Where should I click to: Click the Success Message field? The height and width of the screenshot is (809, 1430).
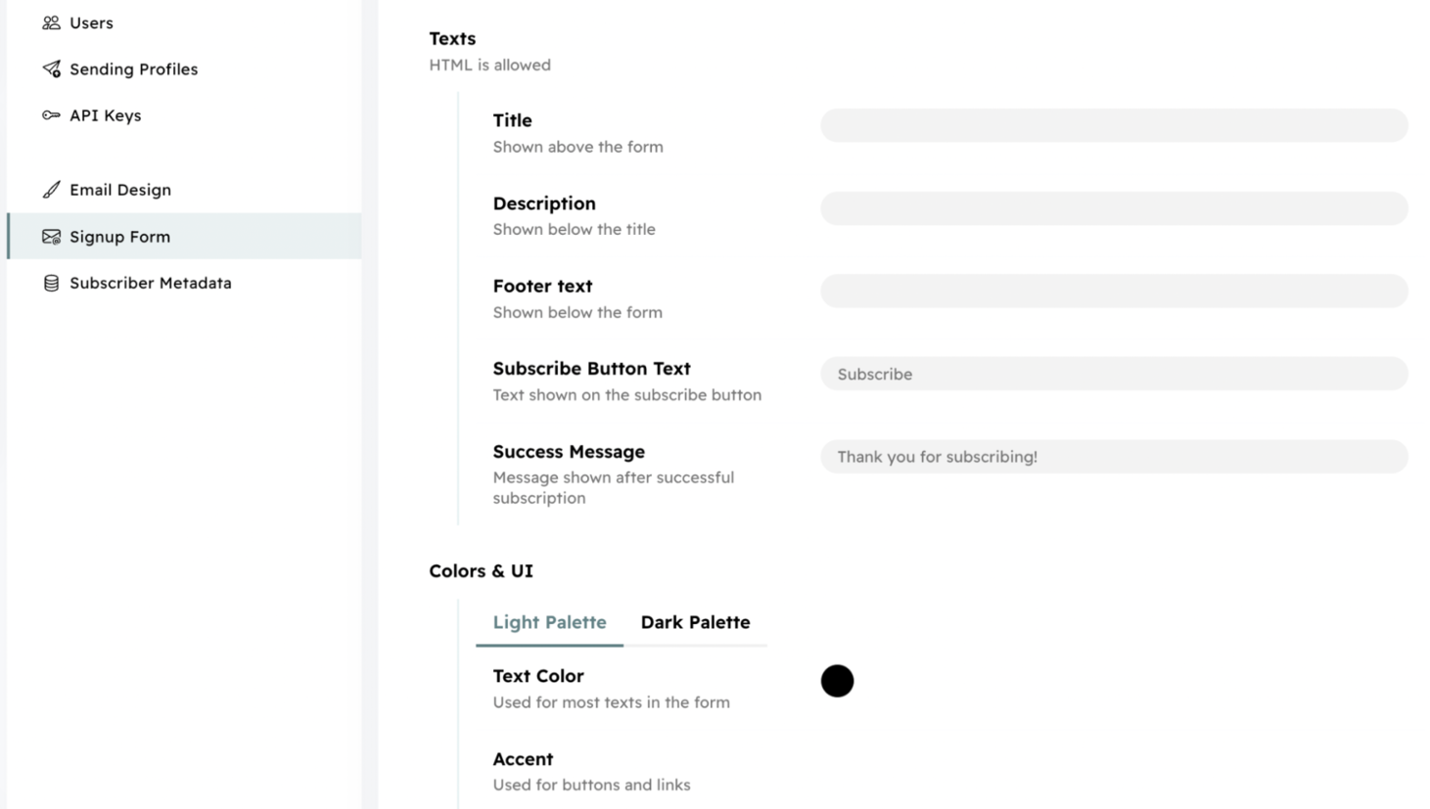[1112, 456]
